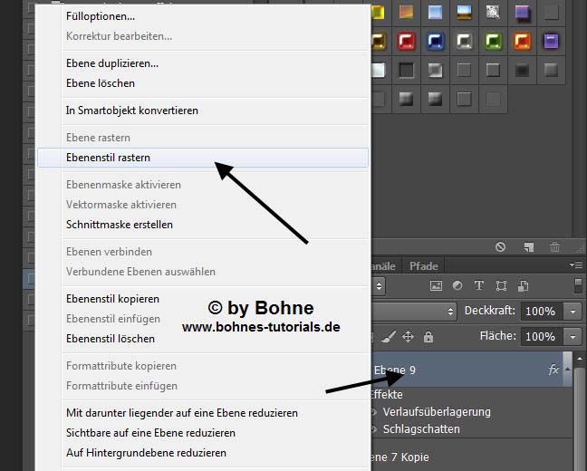Open the Deckkraft dropdown arrow
The image size is (587, 471).
coord(573,311)
